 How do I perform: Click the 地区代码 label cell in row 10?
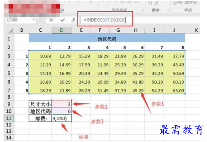pyautogui.click(x=41, y=111)
